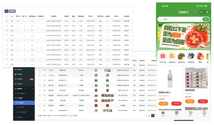The image size is (214, 125).
Task: Toggle the select-all checkbox in order table header
Action: pos(7,16)
